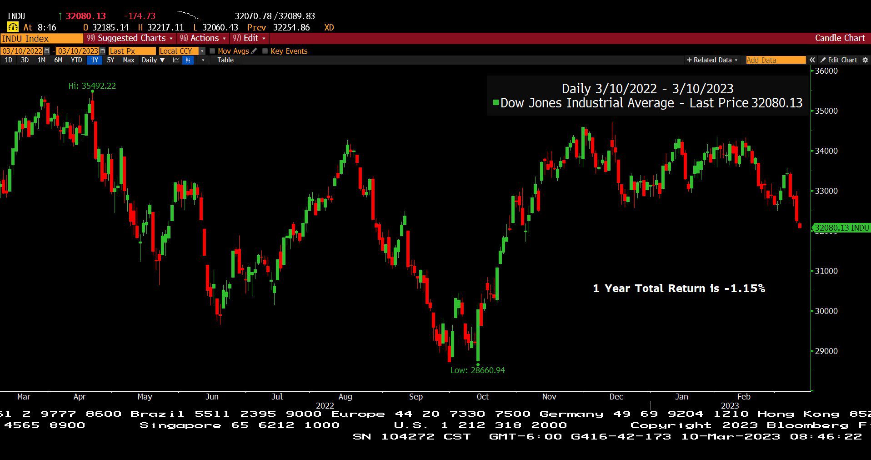Switch to line chart icon

click(x=176, y=60)
